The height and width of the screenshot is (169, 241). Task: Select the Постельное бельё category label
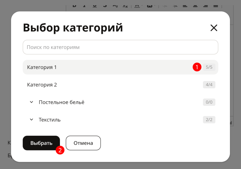pos(62,102)
